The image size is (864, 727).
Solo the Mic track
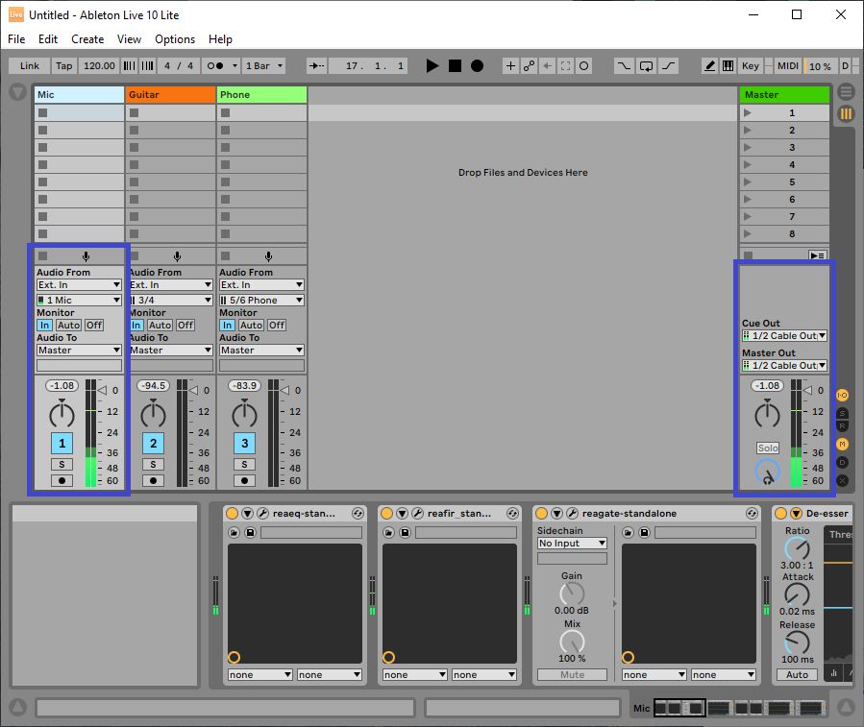coord(62,464)
